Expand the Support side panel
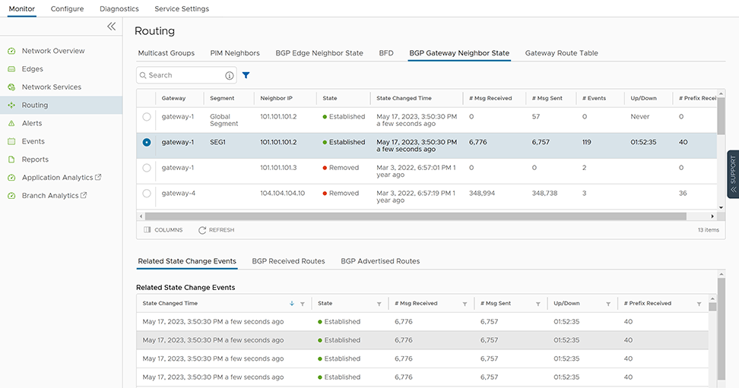The image size is (739, 388). (x=733, y=175)
